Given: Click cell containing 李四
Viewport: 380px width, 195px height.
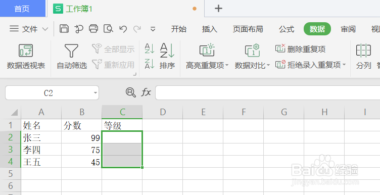Looking at the screenshot, I should pyautogui.click(x=41, y=150).
